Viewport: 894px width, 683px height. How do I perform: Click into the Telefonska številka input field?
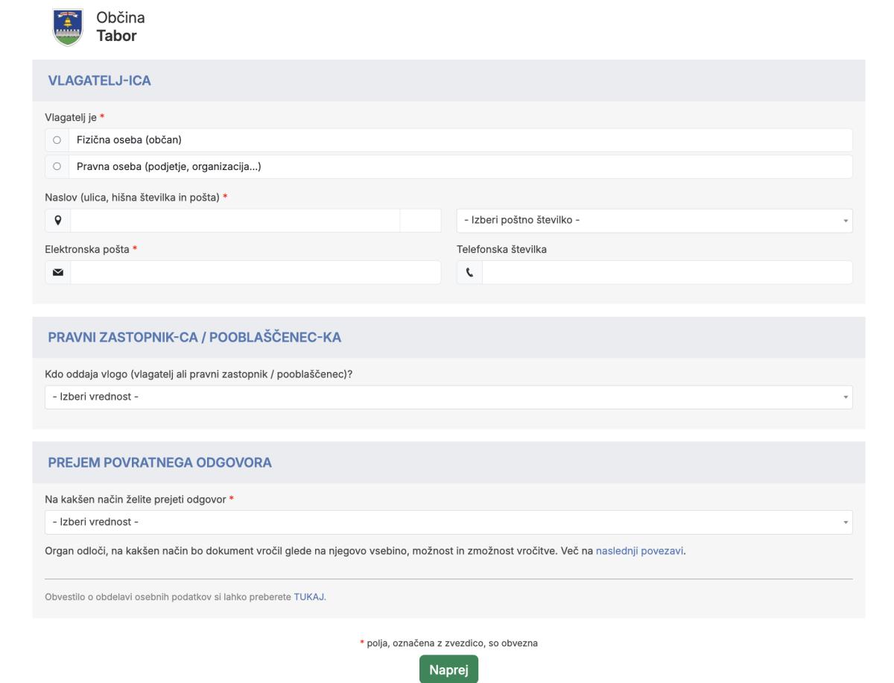667,273
